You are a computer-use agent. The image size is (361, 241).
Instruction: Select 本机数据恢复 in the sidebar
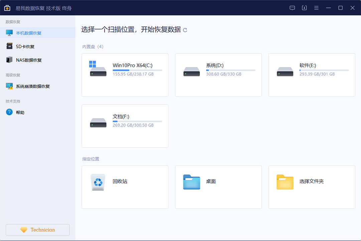pos(37,33)
